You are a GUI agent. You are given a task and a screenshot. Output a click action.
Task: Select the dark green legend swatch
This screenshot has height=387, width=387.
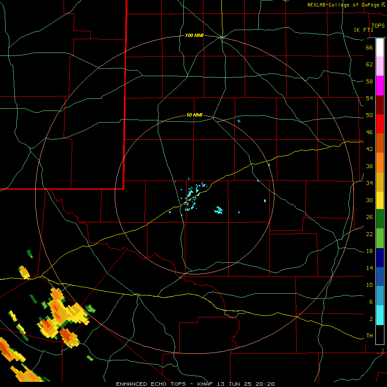point(380,219)
